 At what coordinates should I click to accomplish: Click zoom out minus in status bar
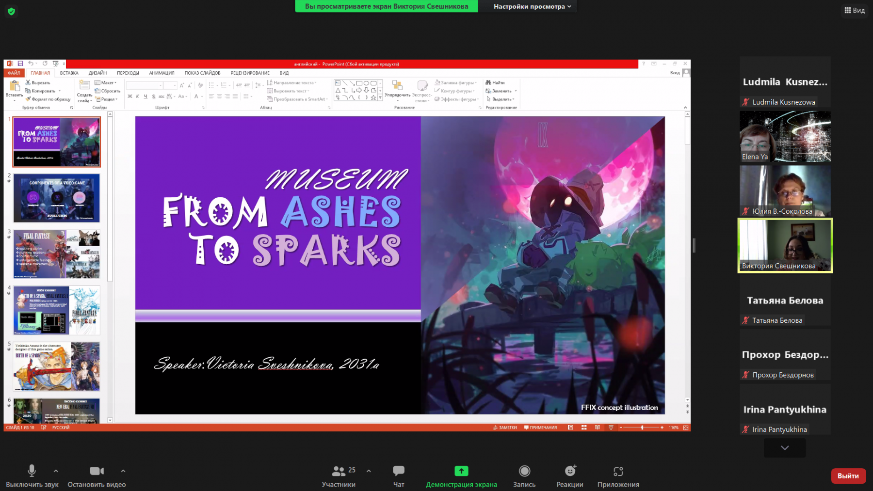tap(621, 428)
